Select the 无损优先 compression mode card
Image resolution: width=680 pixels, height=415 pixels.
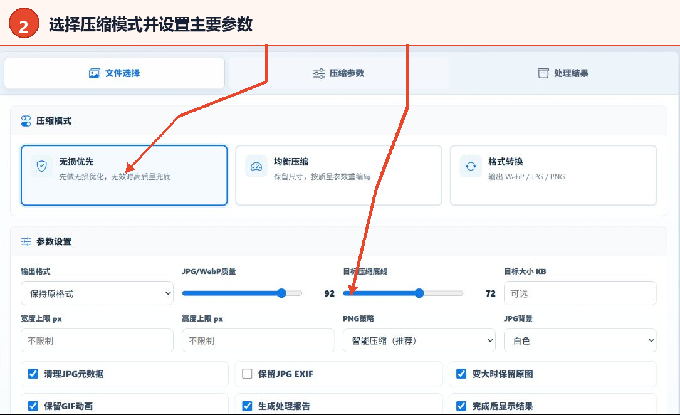pos(124,175)
